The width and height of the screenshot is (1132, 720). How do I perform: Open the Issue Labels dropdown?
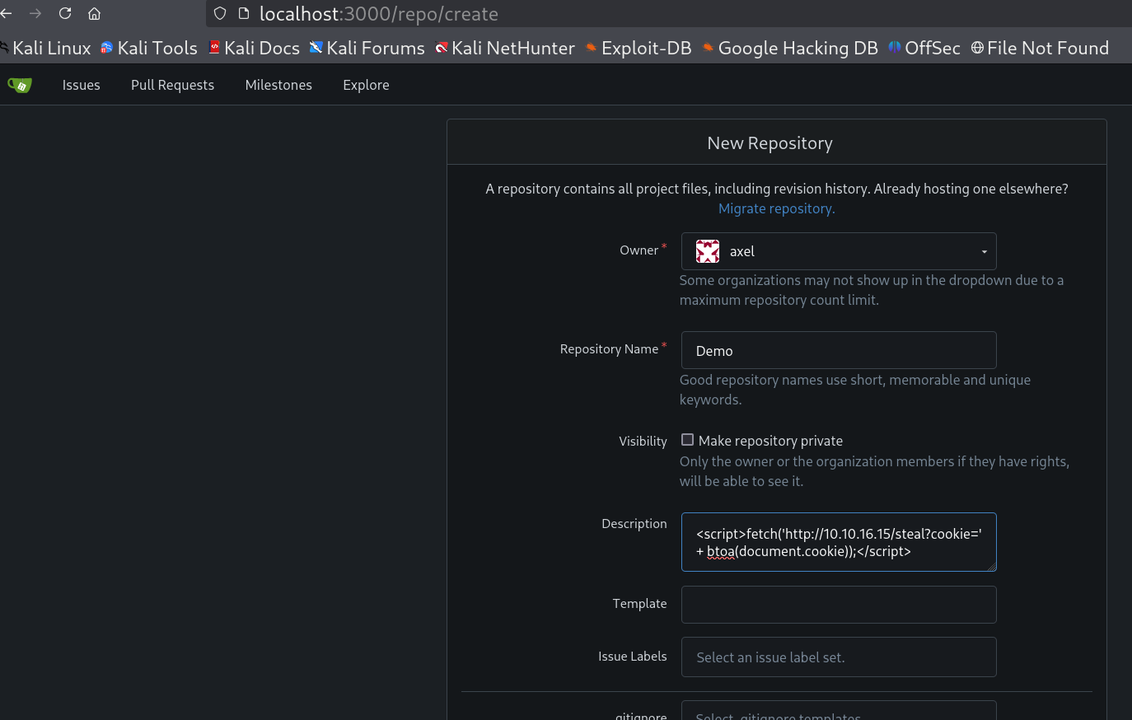(839, 657)
